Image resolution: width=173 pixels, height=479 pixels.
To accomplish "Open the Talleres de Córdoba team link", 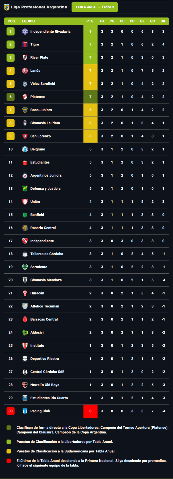I will coord(47,254).
